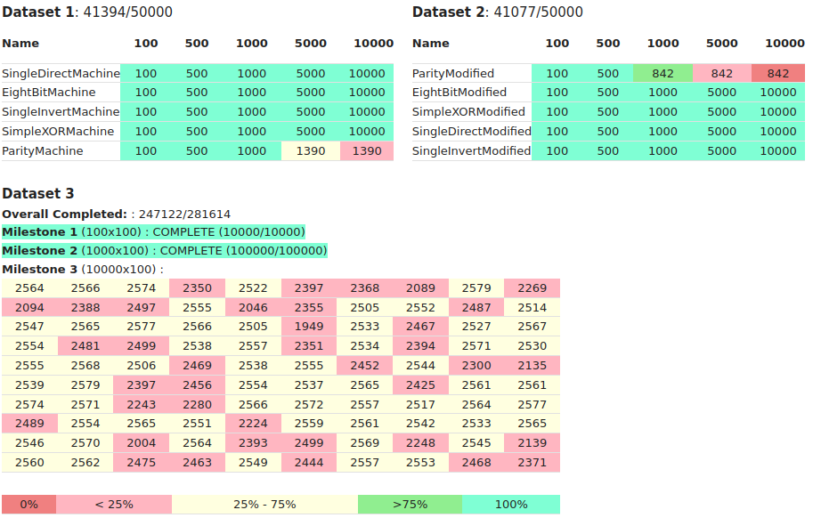Click the yellow 1390 cell for ParityMachine
The width and height of the screenshot is (813, 518).
311,151
